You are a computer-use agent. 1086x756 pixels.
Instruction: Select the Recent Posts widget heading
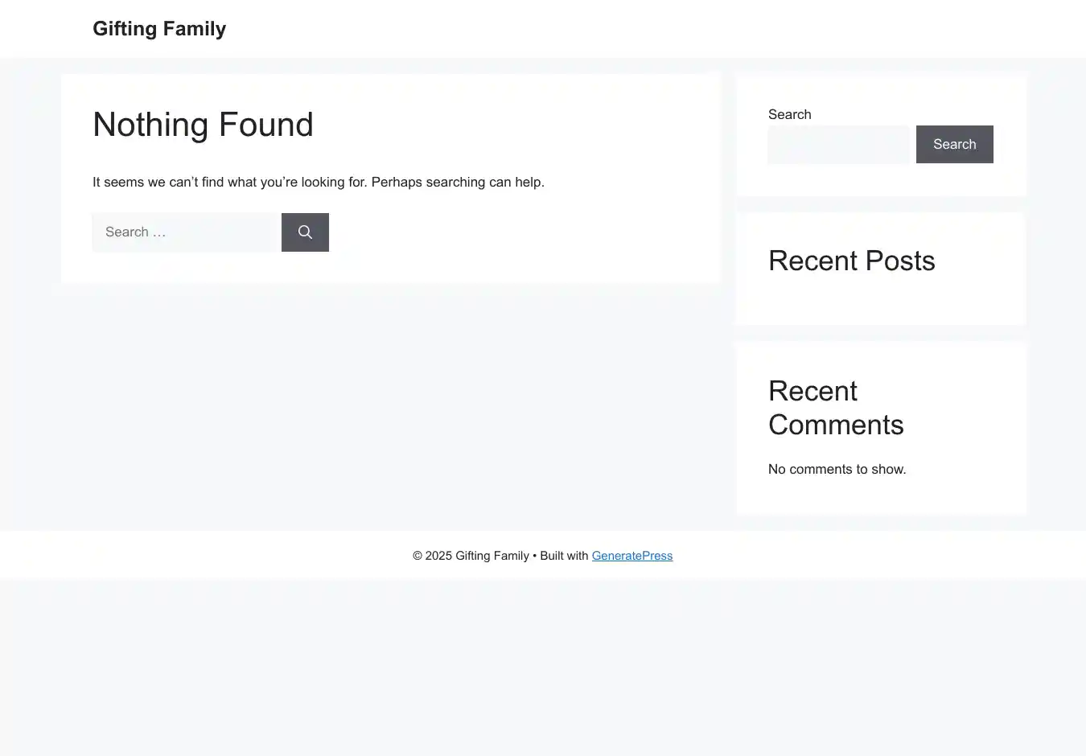click(x=851, y=261)
